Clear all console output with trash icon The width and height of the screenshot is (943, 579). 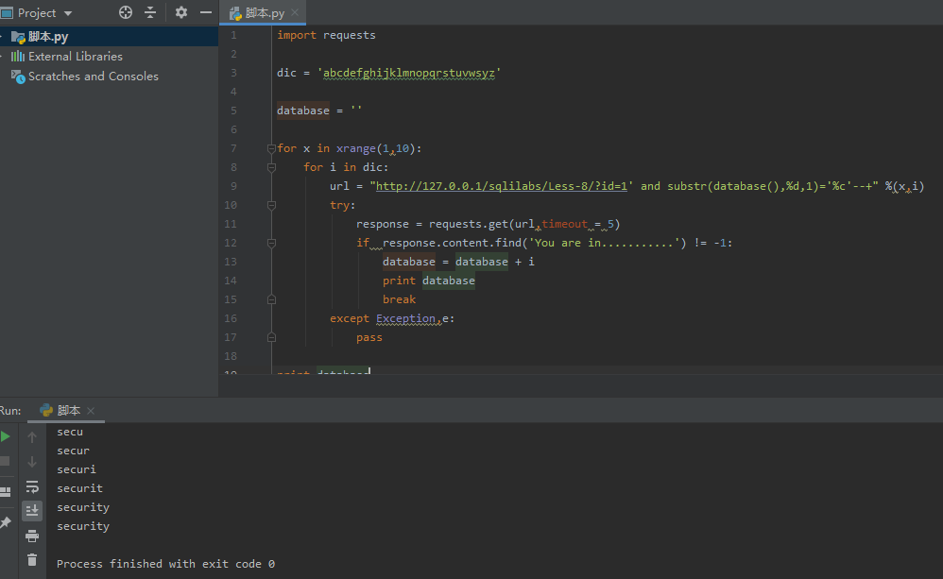[32, 560]
